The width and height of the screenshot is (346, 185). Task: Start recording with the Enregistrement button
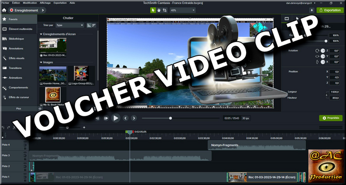coord(24,10)
